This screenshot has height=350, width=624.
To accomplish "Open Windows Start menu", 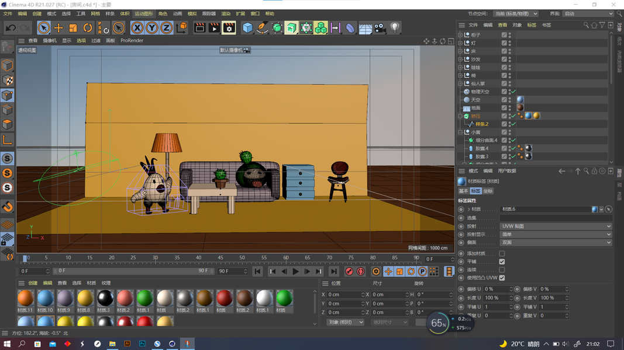I will pos(7,344).
